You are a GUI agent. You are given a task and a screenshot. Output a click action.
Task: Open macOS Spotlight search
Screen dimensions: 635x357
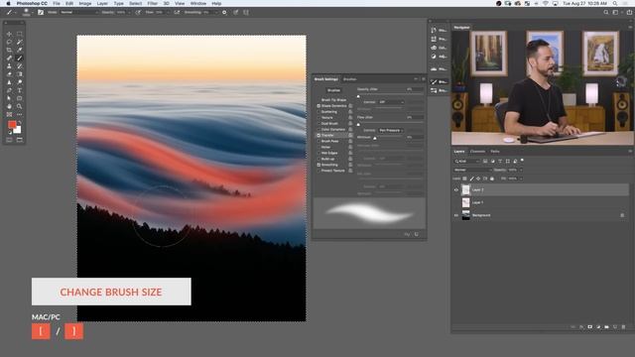coord(615,3)
